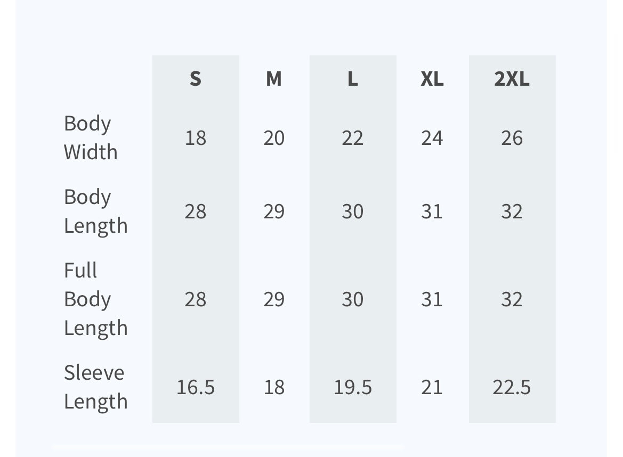Click the Body Width row label
The width and height of the screenshot is (623, 457).
[91, 138]
